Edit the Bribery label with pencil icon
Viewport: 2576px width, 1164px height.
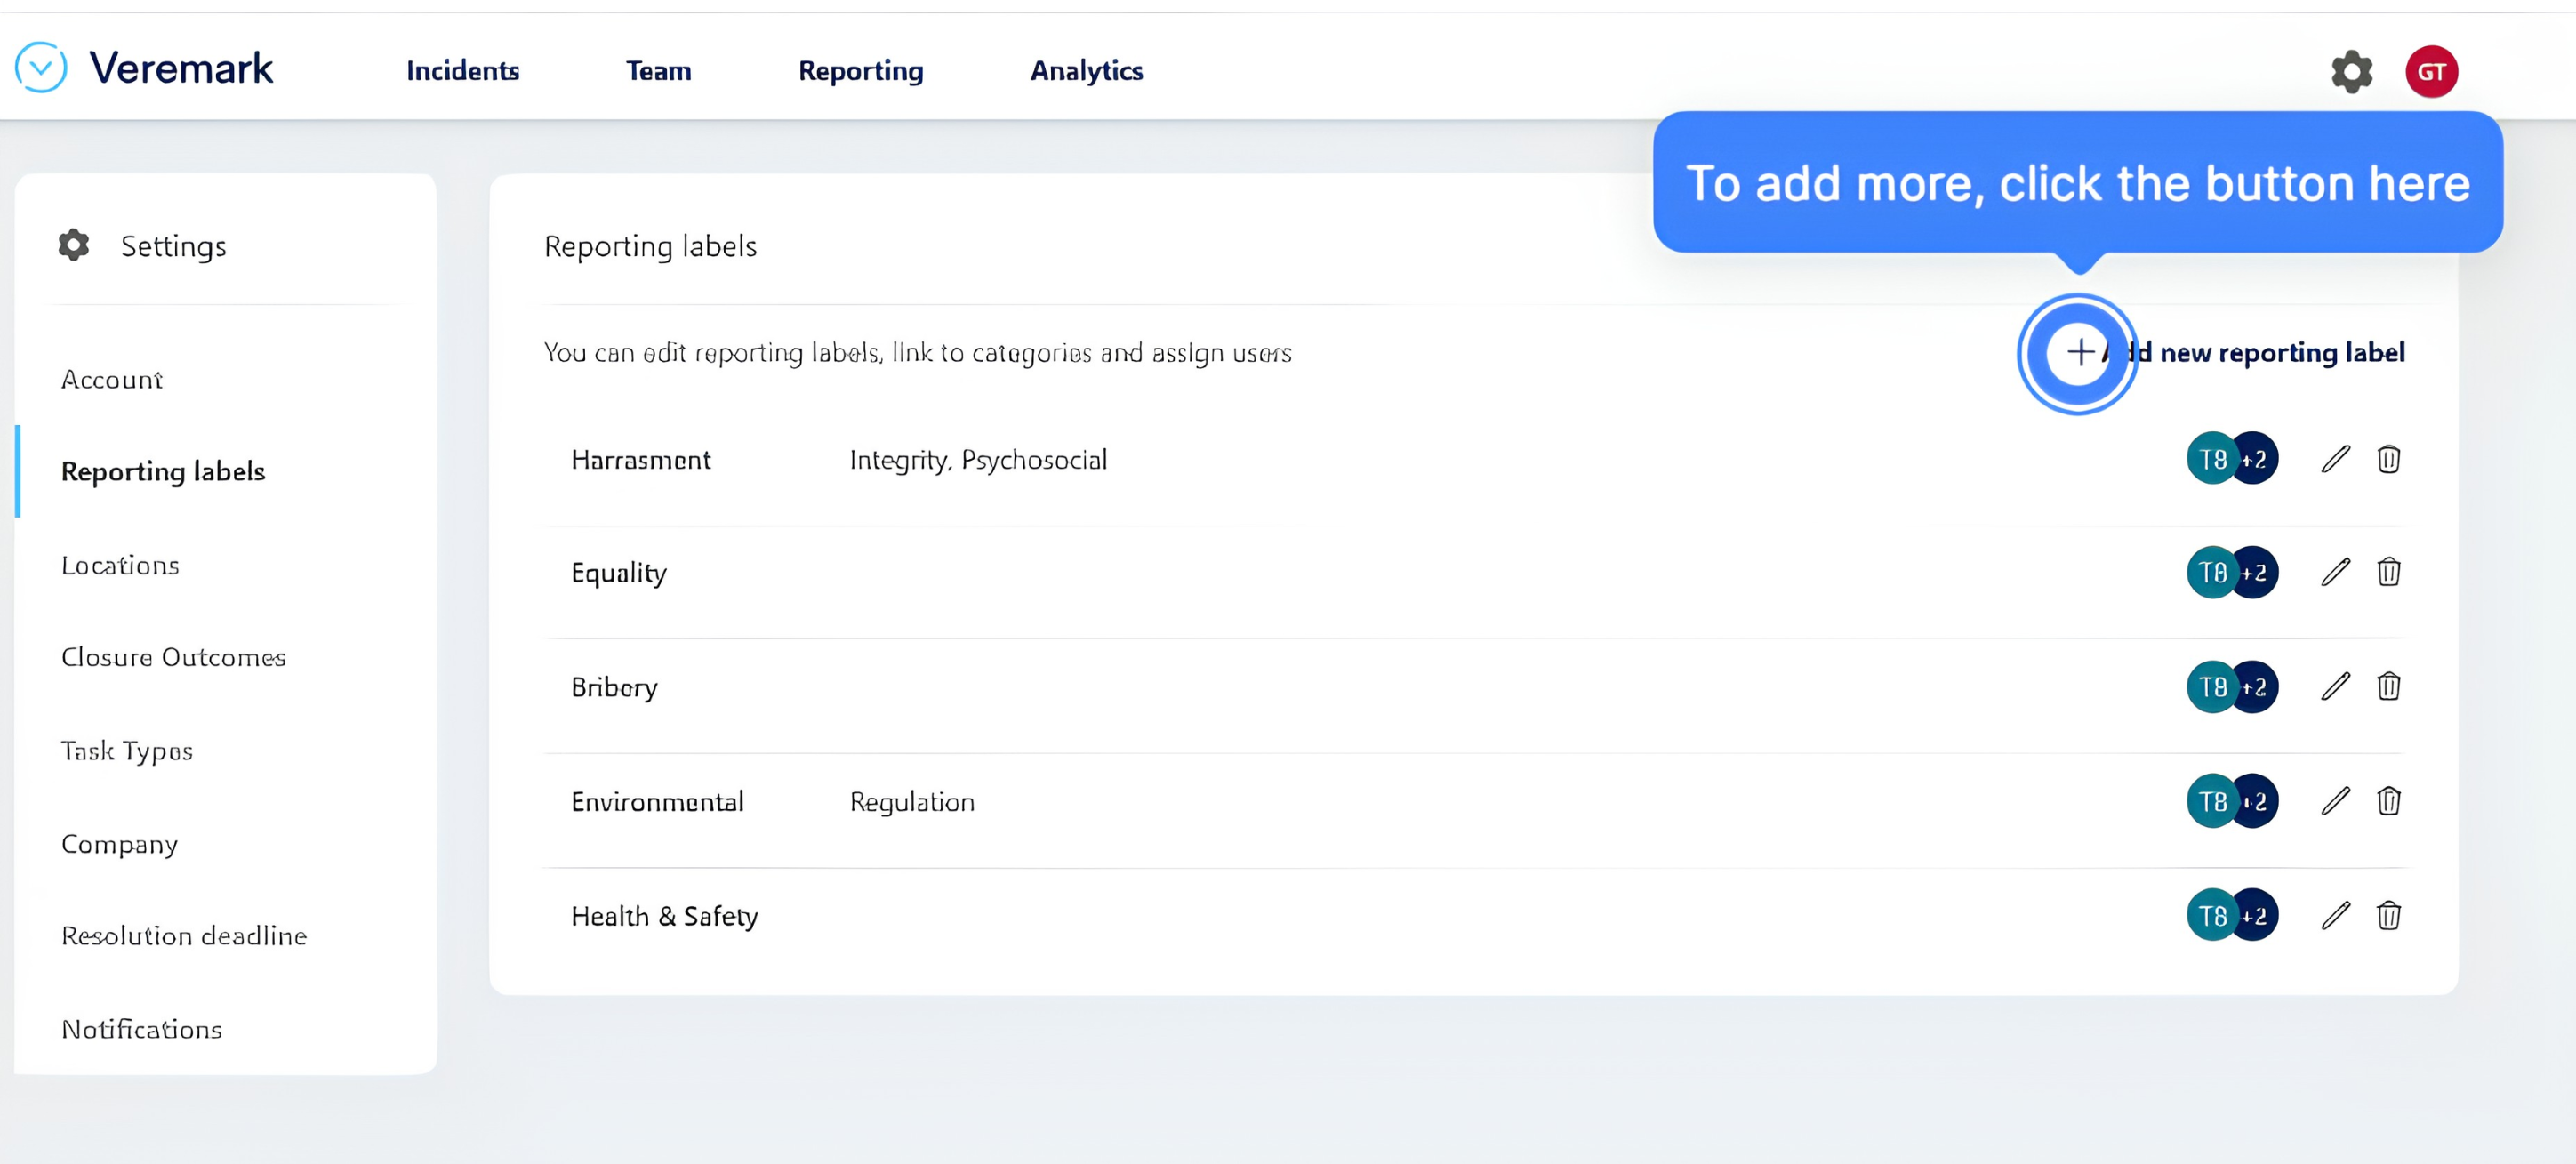(2335, 687)
